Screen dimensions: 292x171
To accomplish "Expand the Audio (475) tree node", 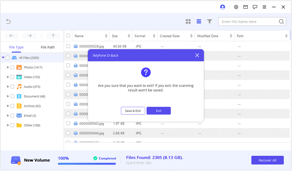I will tap(8, 87).
